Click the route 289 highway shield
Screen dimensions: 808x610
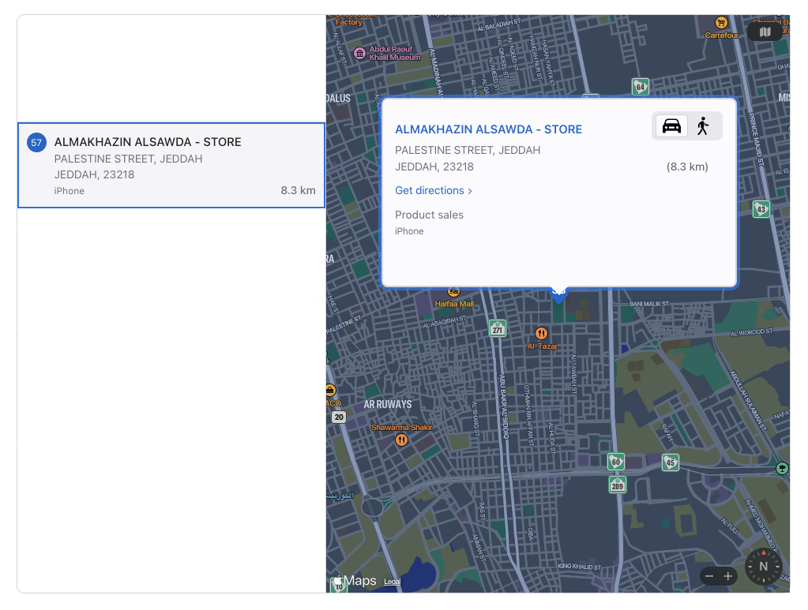coord(617,484)
